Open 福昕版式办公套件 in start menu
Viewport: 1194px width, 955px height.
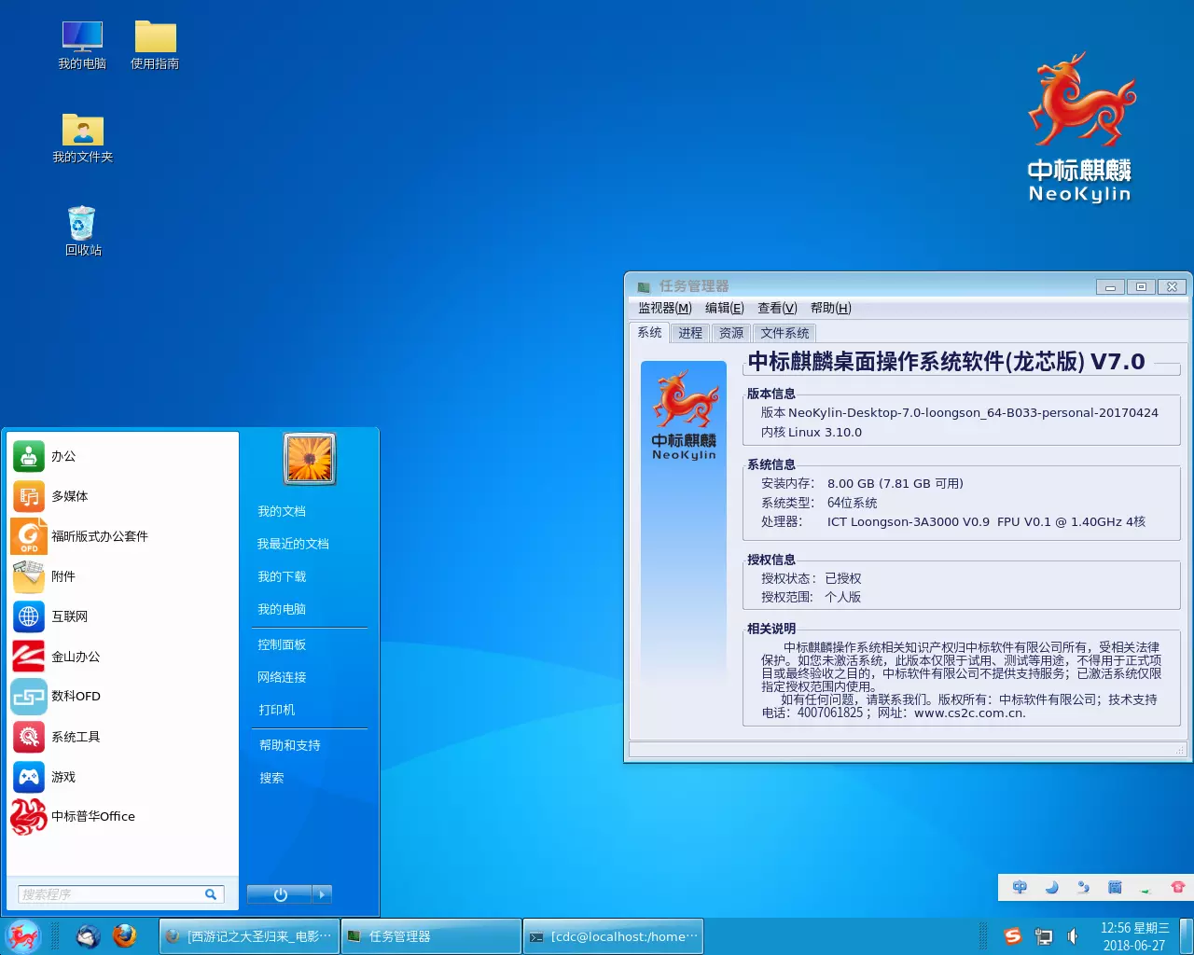[x=122, y=536]
